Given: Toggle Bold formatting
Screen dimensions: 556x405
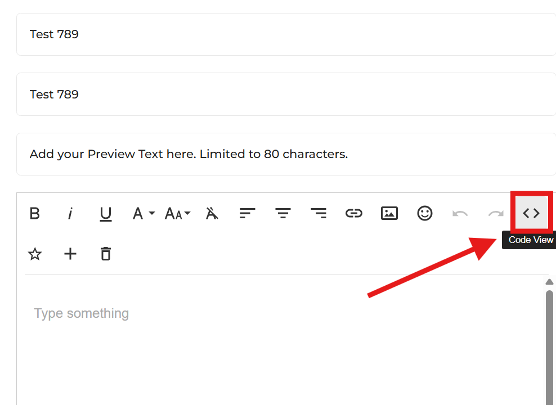Looking at the screenshot, I should tap(35, 213).
